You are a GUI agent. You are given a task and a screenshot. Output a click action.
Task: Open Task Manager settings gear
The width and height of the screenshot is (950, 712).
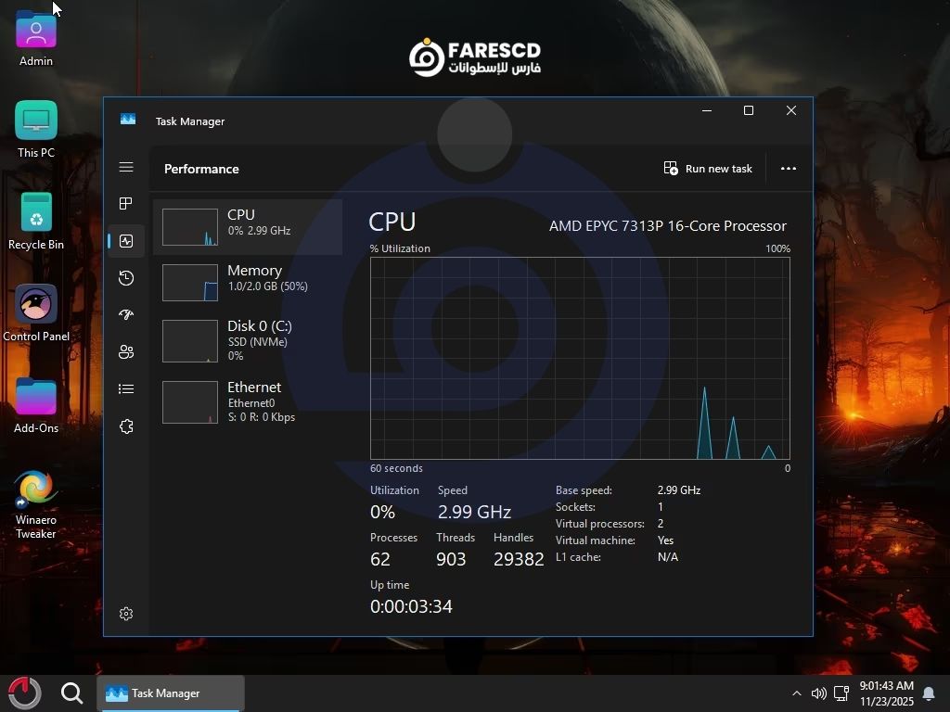pyautogui.click(x=126, y=614)
